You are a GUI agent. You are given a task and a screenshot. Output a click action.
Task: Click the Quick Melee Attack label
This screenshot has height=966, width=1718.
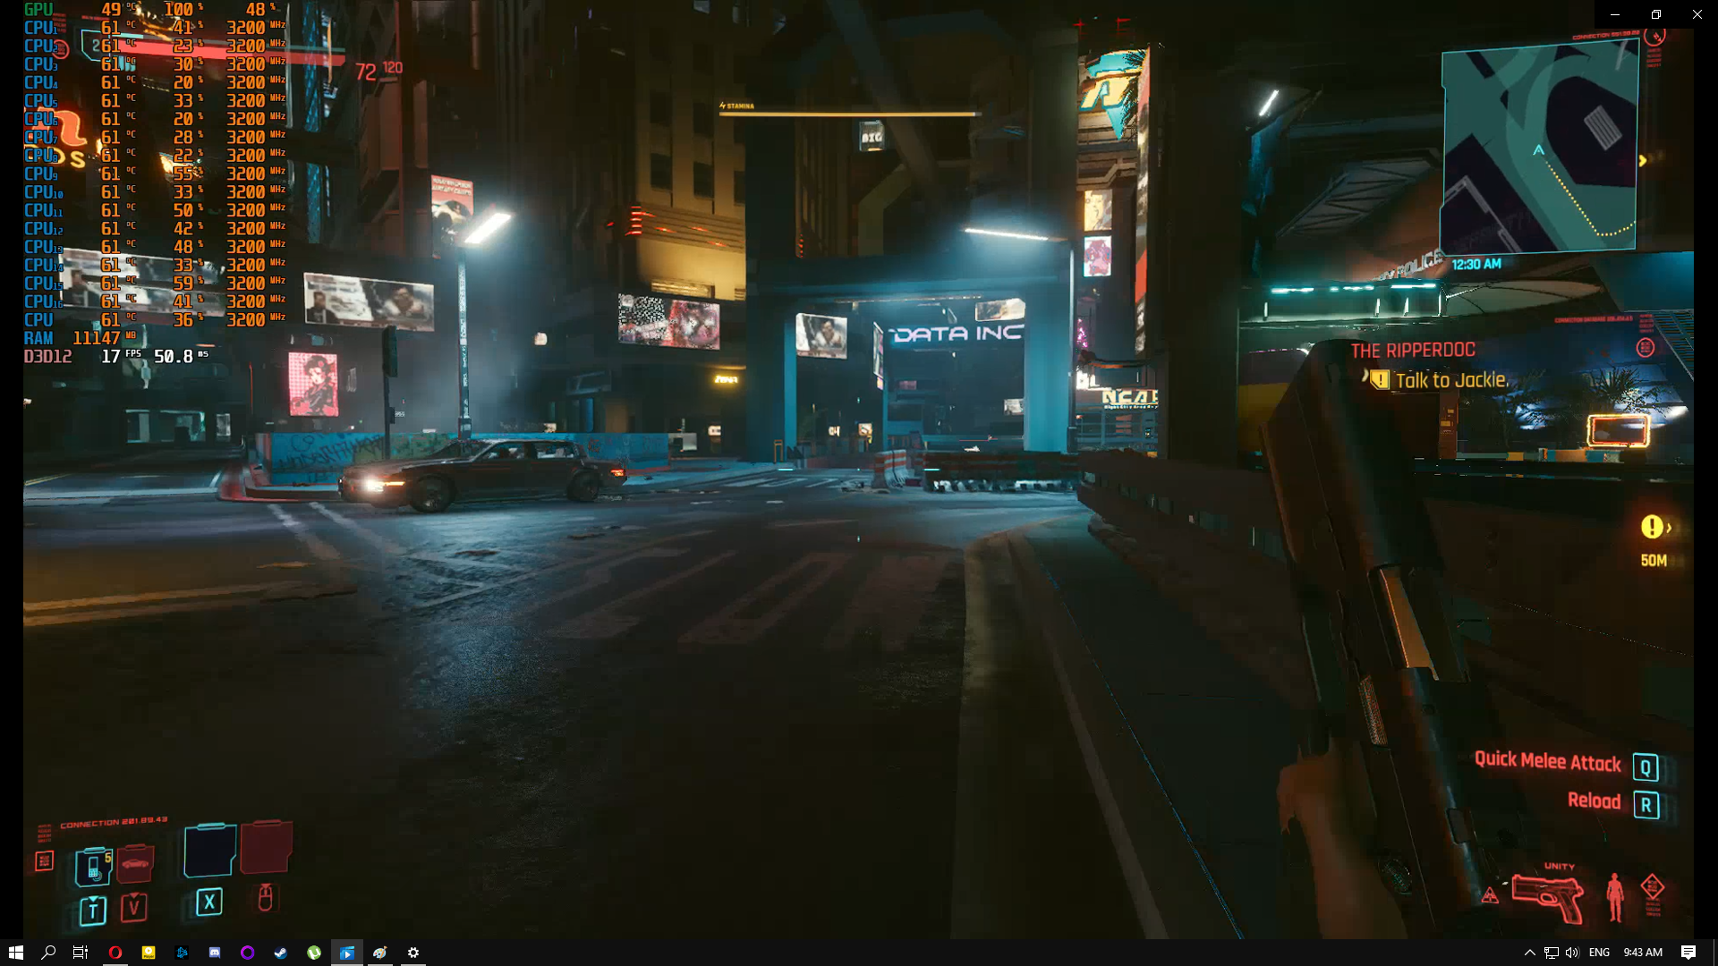(1547, 761)
